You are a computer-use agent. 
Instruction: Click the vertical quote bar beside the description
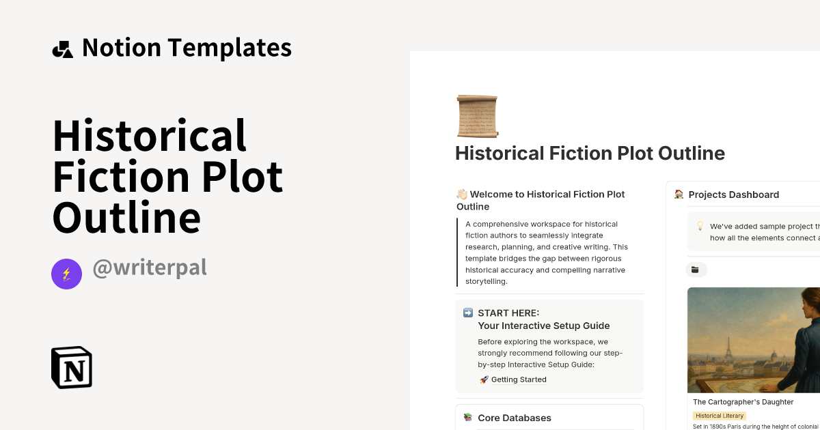pos(458,252)
